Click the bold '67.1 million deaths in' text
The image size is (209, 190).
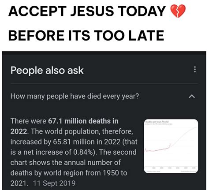[83, 121]
